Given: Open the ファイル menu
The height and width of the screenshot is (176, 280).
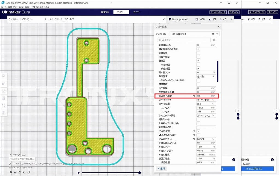Looking at the screenshot, I should (x=4, y=7).
